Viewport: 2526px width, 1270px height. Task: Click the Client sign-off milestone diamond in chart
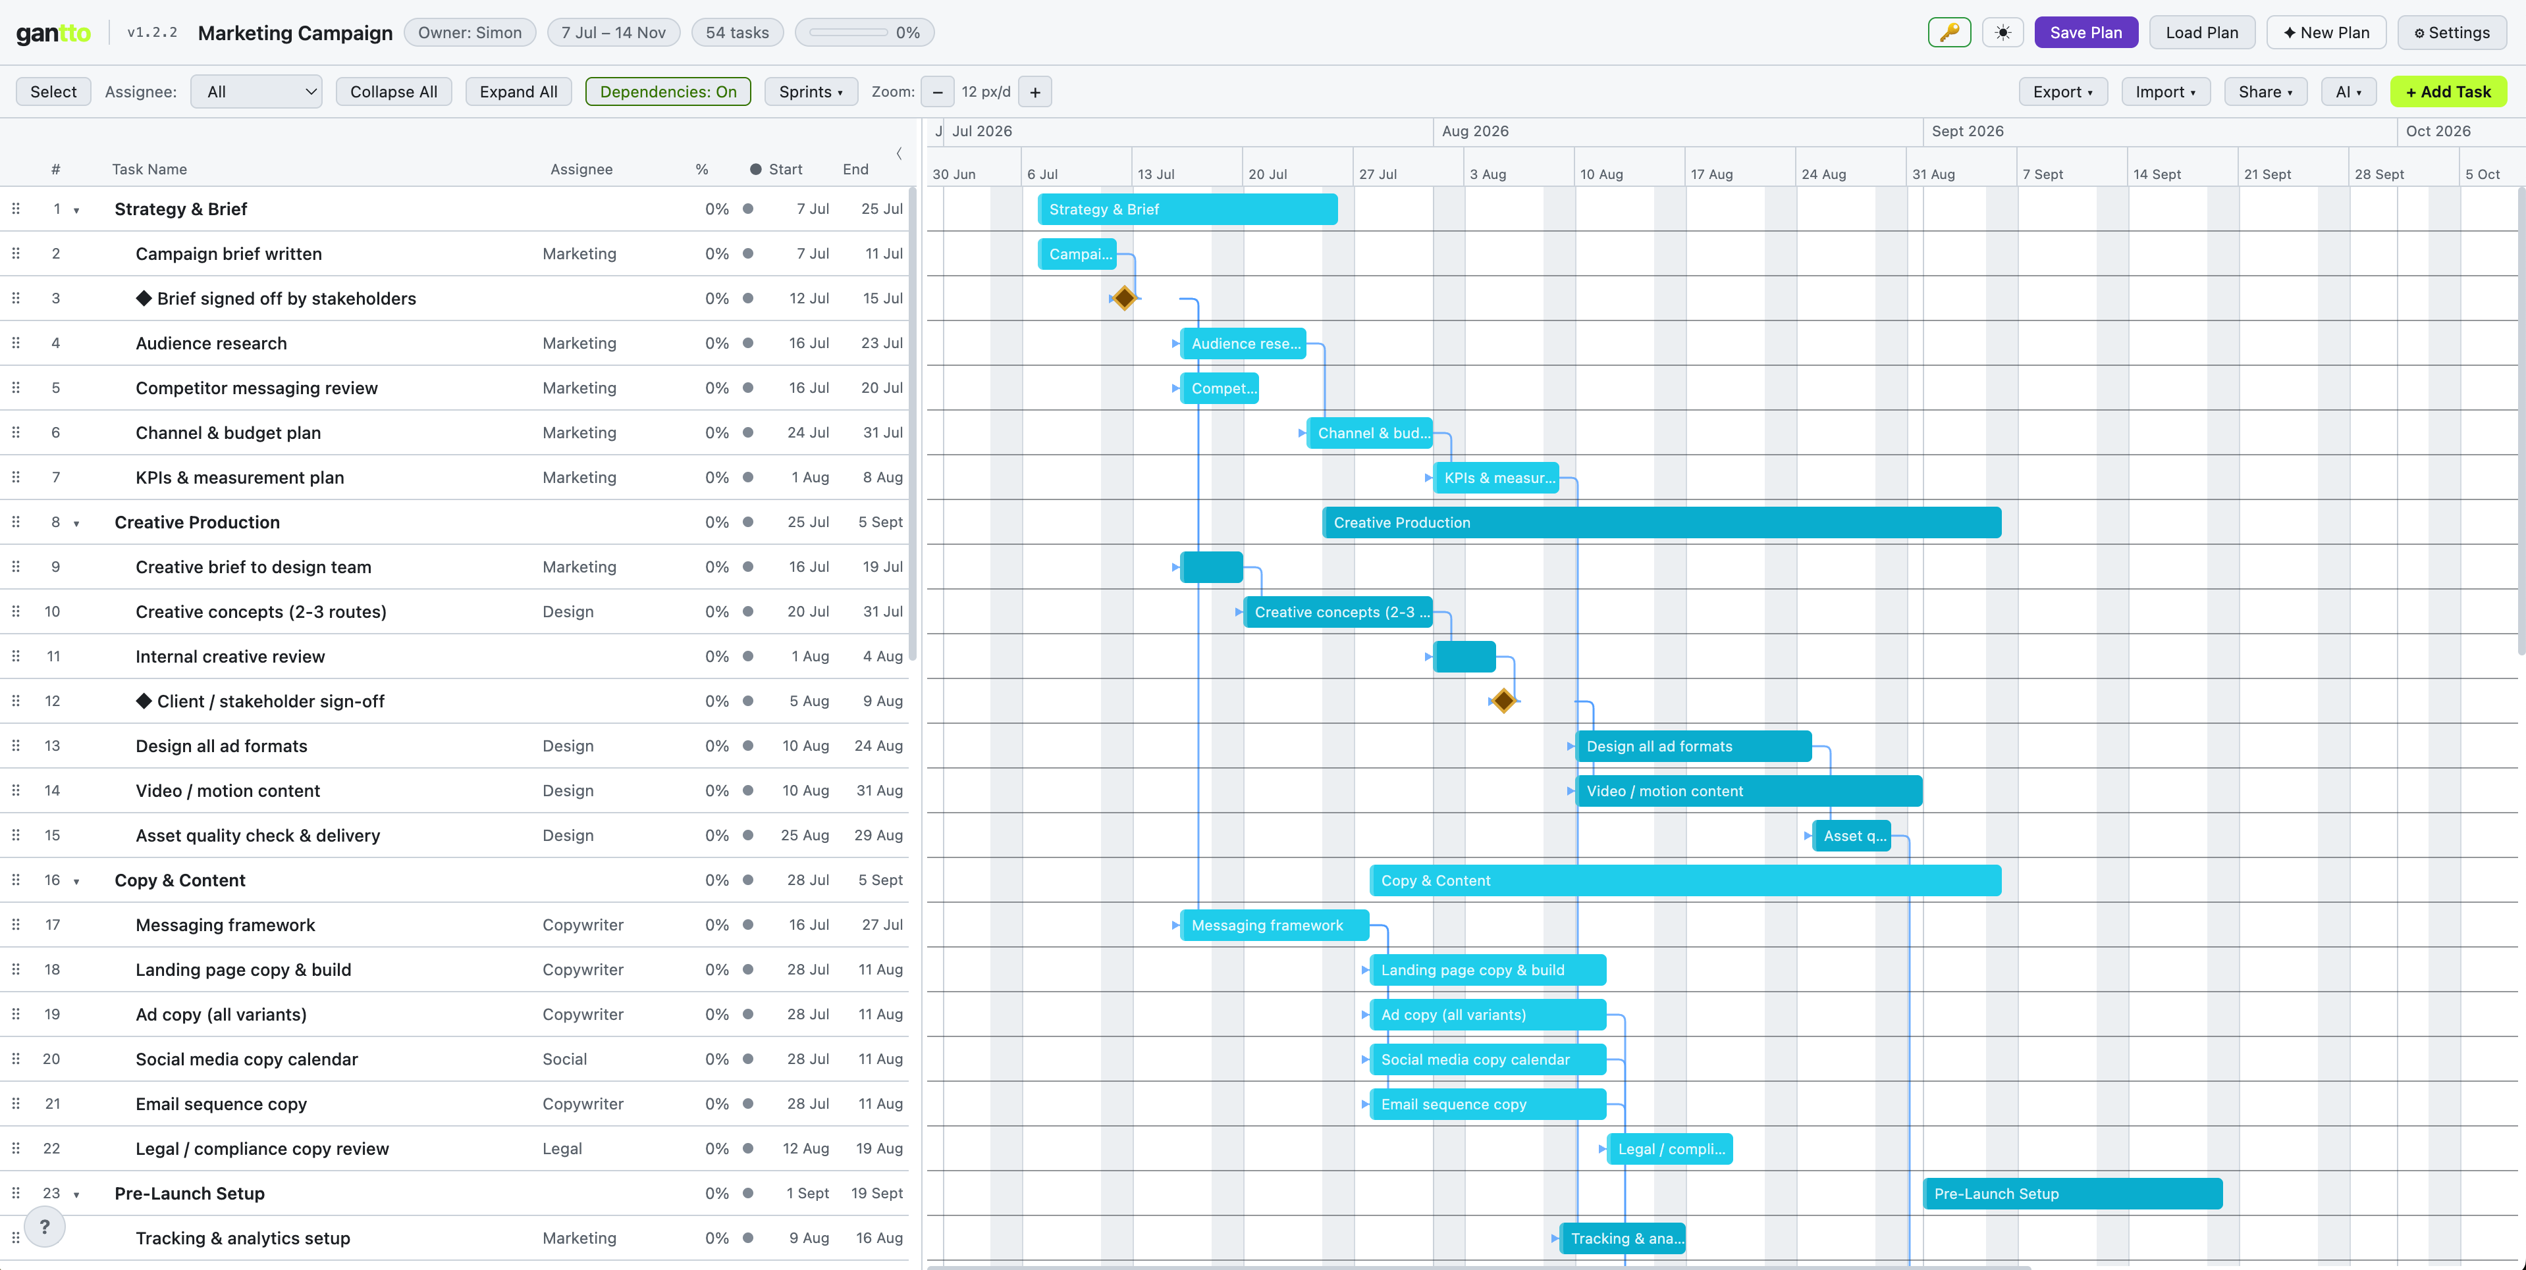tap(1503, 701)
